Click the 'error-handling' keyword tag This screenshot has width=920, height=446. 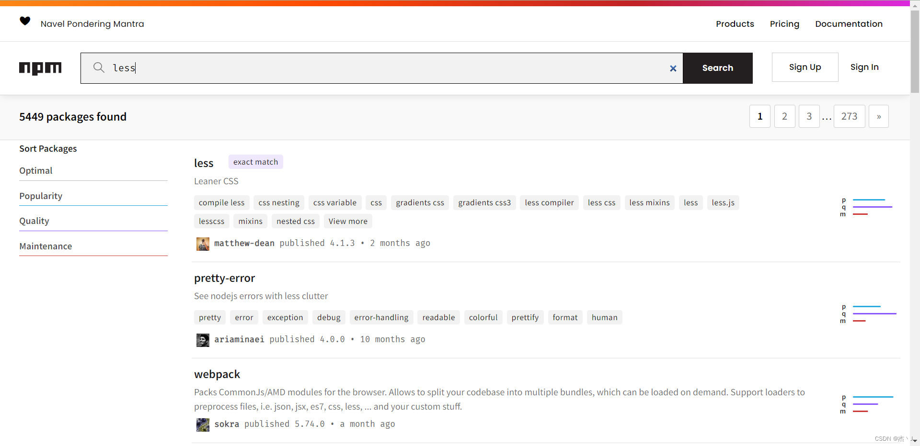tap(381, 317)
